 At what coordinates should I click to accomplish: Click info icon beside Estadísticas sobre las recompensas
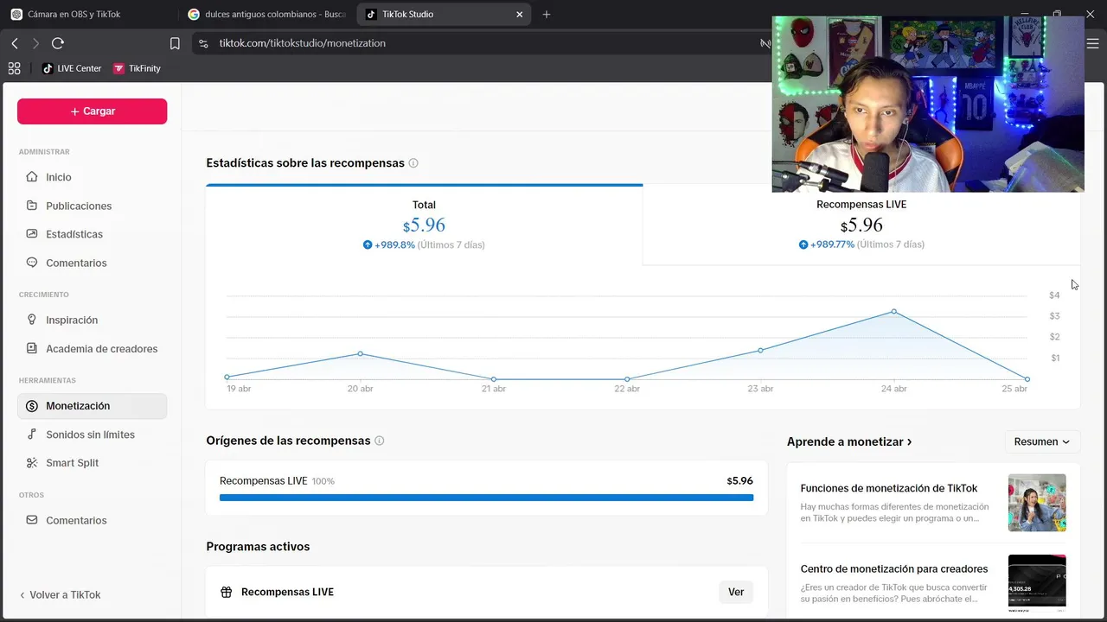pyautogui.click(x=413, y=163)
